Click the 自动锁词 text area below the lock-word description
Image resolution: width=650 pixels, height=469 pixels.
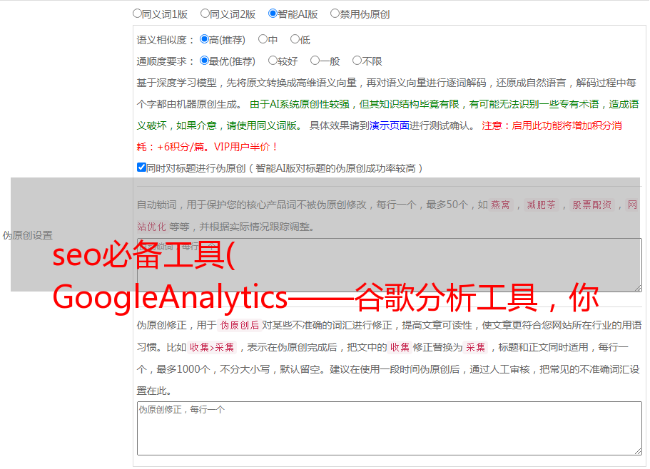(390, 265)
